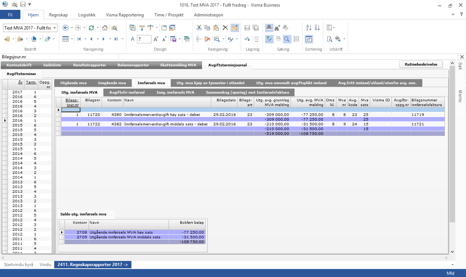Expand the save layout dropdown arrow
This screenshot has width=466, height=277.
click(179, 39)
